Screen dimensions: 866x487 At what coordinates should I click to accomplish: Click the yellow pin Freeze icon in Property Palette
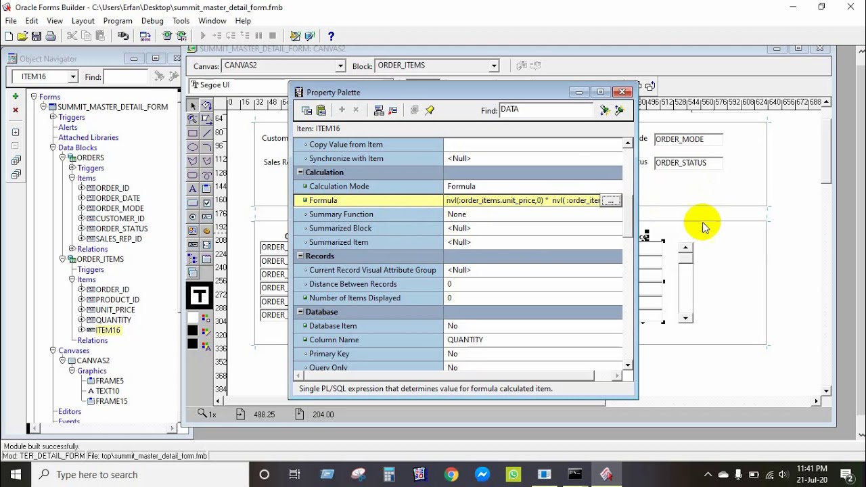430,110
